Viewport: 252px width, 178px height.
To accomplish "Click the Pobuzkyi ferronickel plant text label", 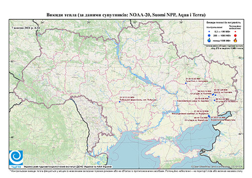I will [x=138, y=100].
